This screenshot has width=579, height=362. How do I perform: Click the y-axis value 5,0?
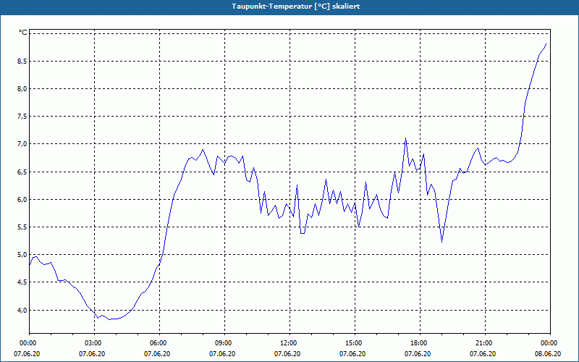[x=22, y=255]
